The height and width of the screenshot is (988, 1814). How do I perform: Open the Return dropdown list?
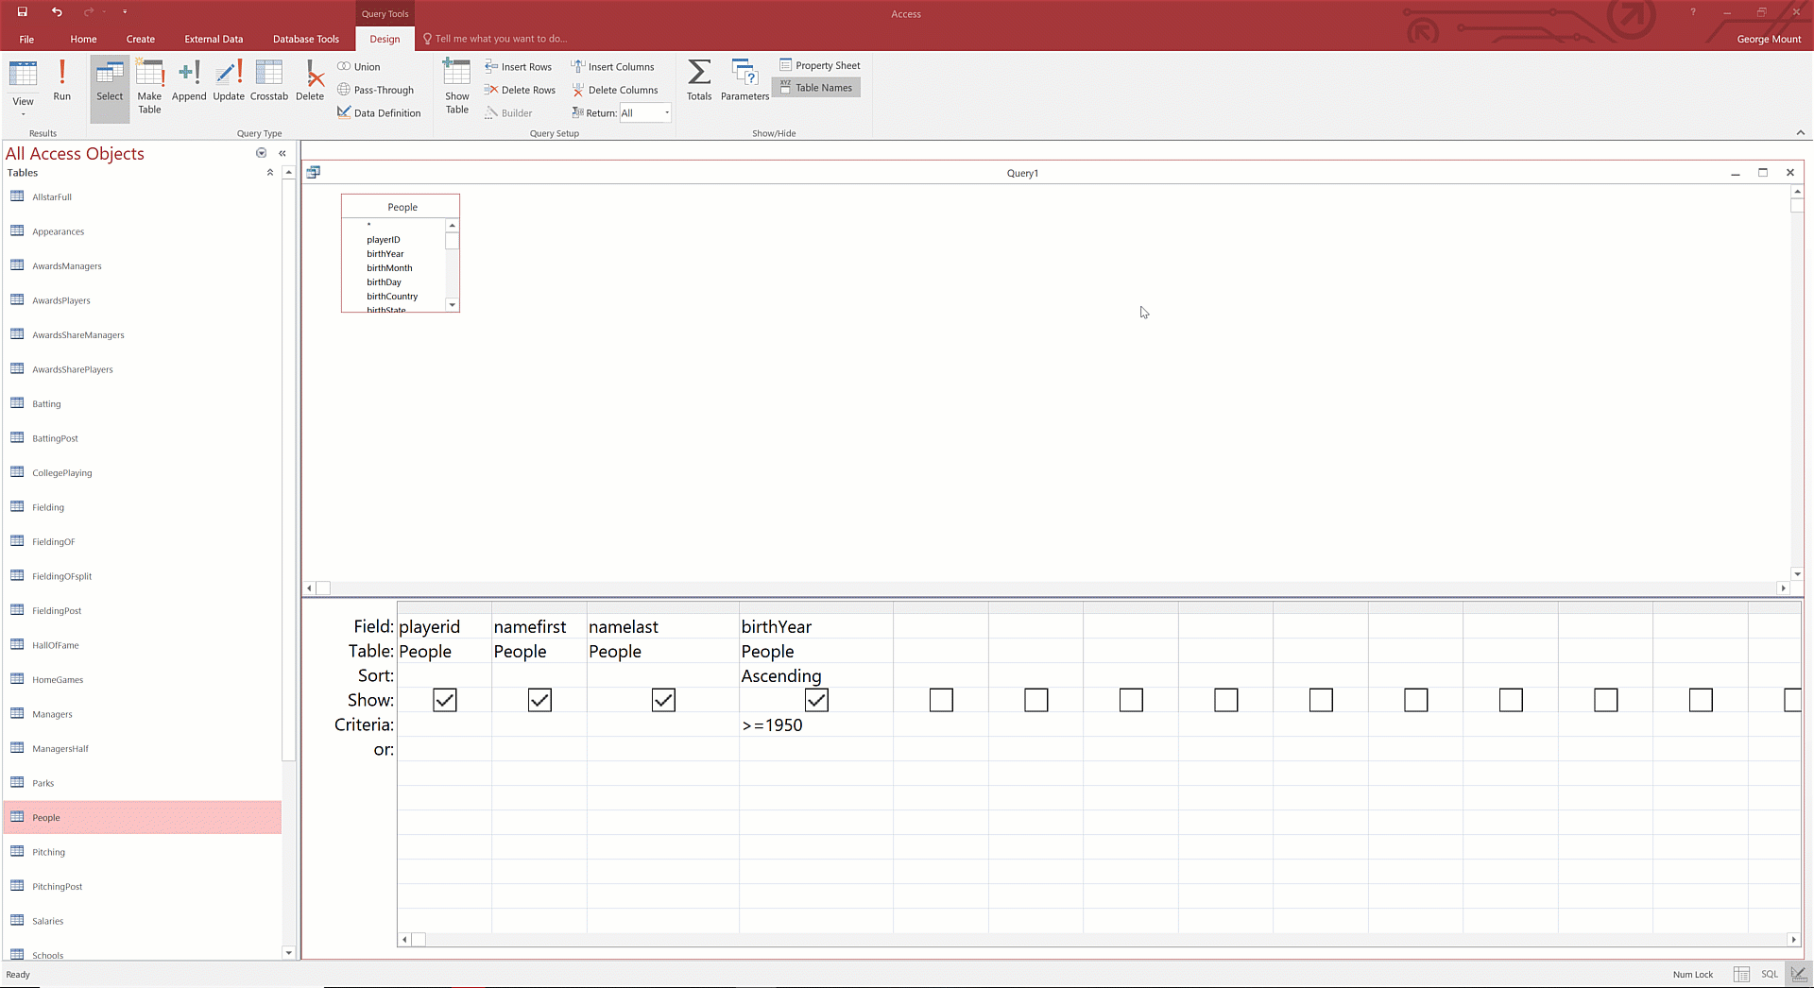(x=666, y=113)
